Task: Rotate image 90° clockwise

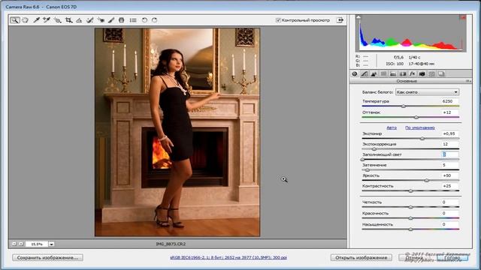Action: (154, 20)
